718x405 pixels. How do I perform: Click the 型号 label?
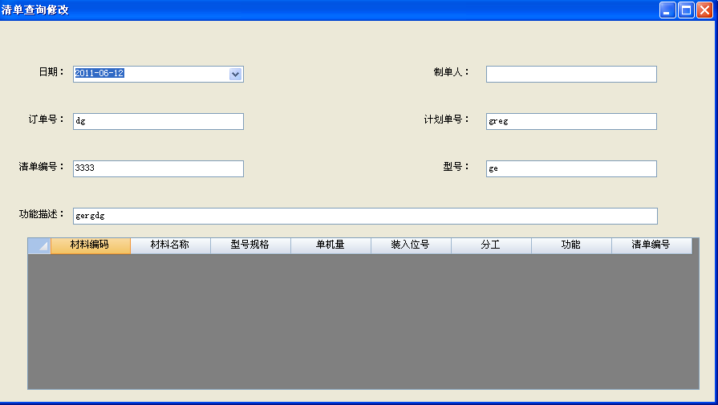coord(456,167)
